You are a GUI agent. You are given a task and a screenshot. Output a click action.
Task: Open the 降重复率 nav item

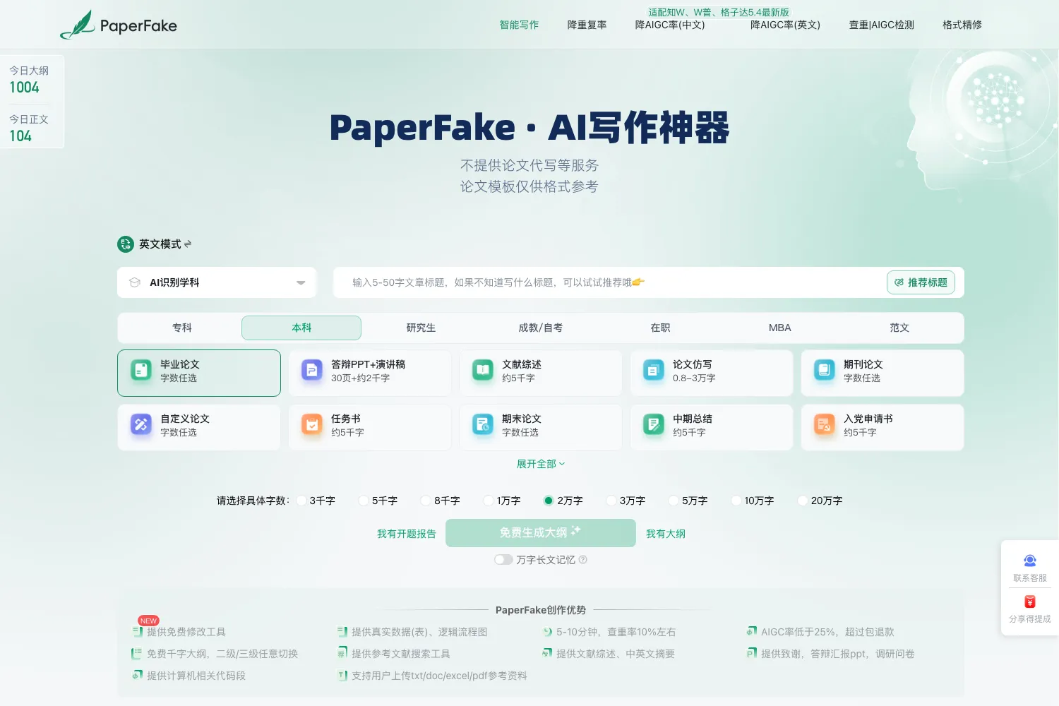(587, 25)
